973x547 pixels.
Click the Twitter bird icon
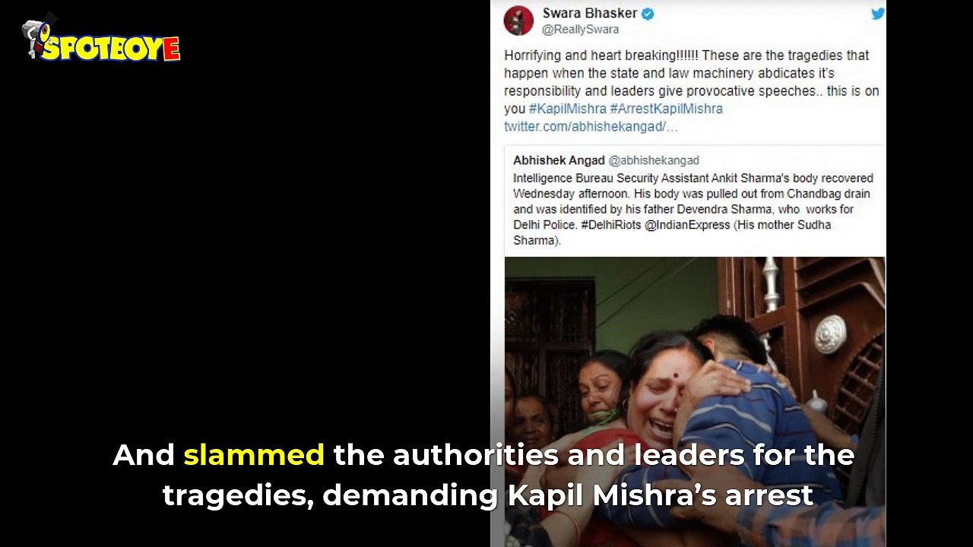pos(878,14)
